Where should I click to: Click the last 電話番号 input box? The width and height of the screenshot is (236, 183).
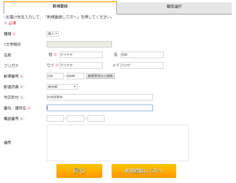[x=96, y=118]
